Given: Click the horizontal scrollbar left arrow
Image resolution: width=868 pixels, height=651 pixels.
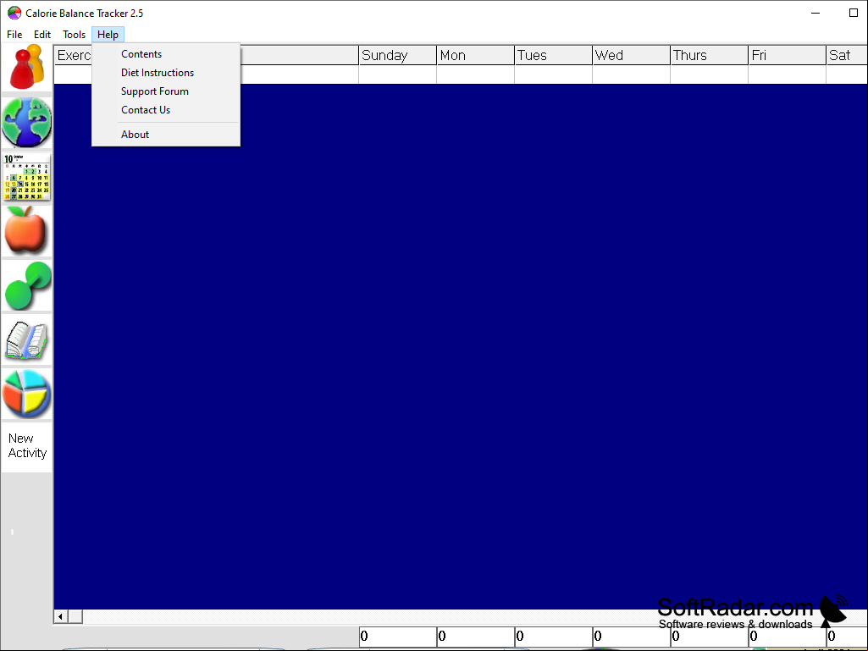Looking at the screenshot, I should [x=61, y=616].
